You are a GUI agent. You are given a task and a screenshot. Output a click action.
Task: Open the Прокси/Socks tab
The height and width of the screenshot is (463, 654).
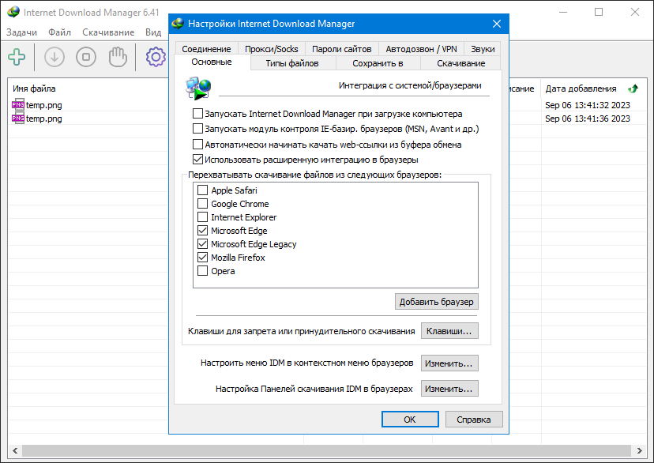click(272, 49)
